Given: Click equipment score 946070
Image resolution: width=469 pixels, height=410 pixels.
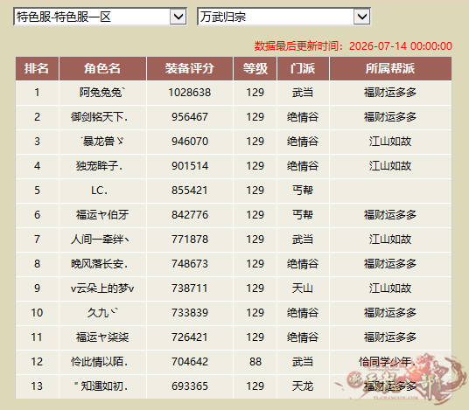Looking at the screenshot, I should [x=189, y=142].
